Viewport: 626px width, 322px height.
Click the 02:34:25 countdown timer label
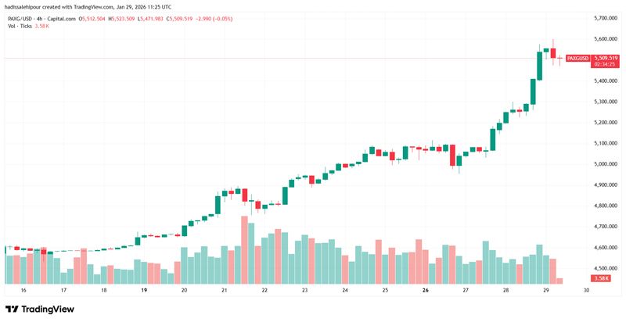point(604,65)
